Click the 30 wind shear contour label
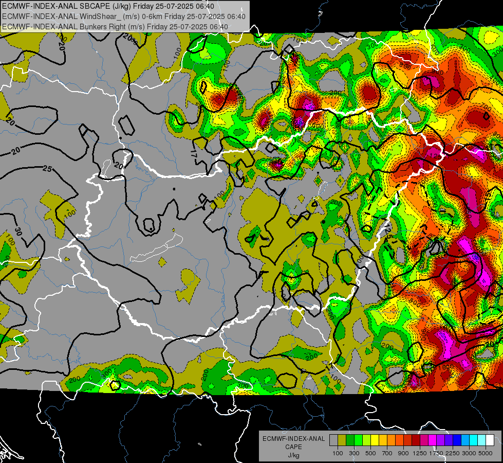Image resolution: width=503 pixels, height=463 pixels. (18, 230)
